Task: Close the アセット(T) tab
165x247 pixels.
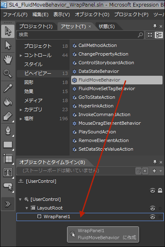Action: (90, 26)
